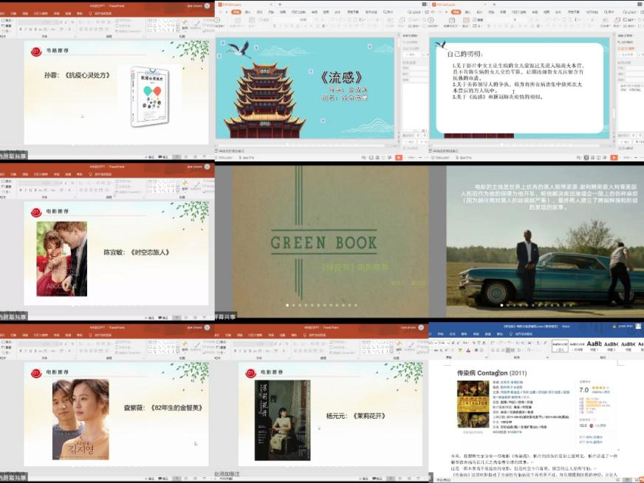Click the flying crane graphic on 《流感》 slide
The image size is (644, 483).
click(x=239, y=49)
